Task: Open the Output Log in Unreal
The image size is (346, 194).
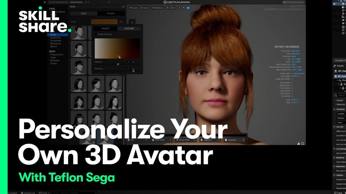Action: point(28,193)
